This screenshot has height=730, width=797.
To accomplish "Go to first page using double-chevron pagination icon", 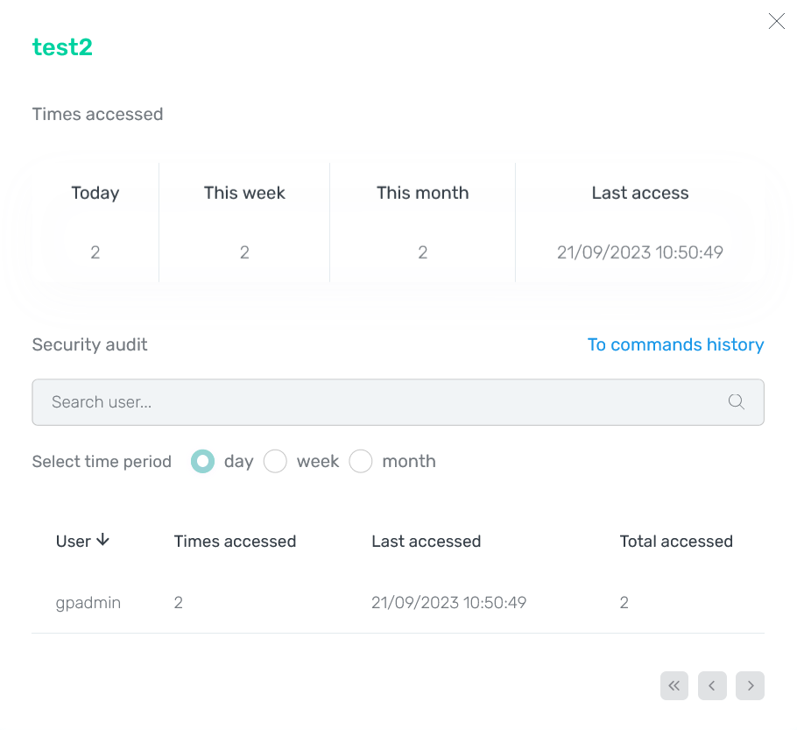I will tap(674, 685).
